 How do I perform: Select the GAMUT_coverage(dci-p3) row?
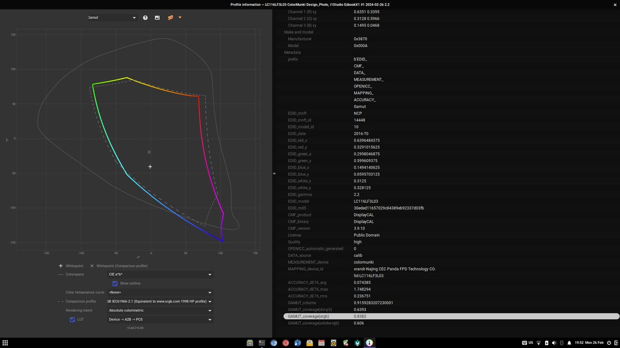pyautogui.click(x=451, y=309)
